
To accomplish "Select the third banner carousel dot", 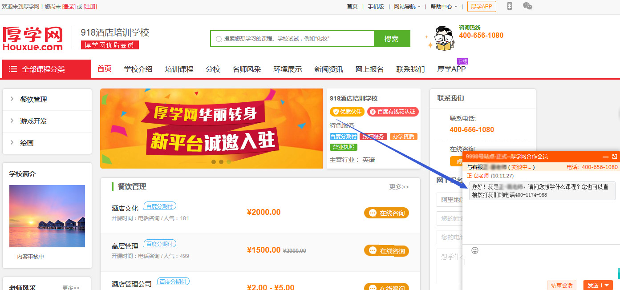I will 229,162.
